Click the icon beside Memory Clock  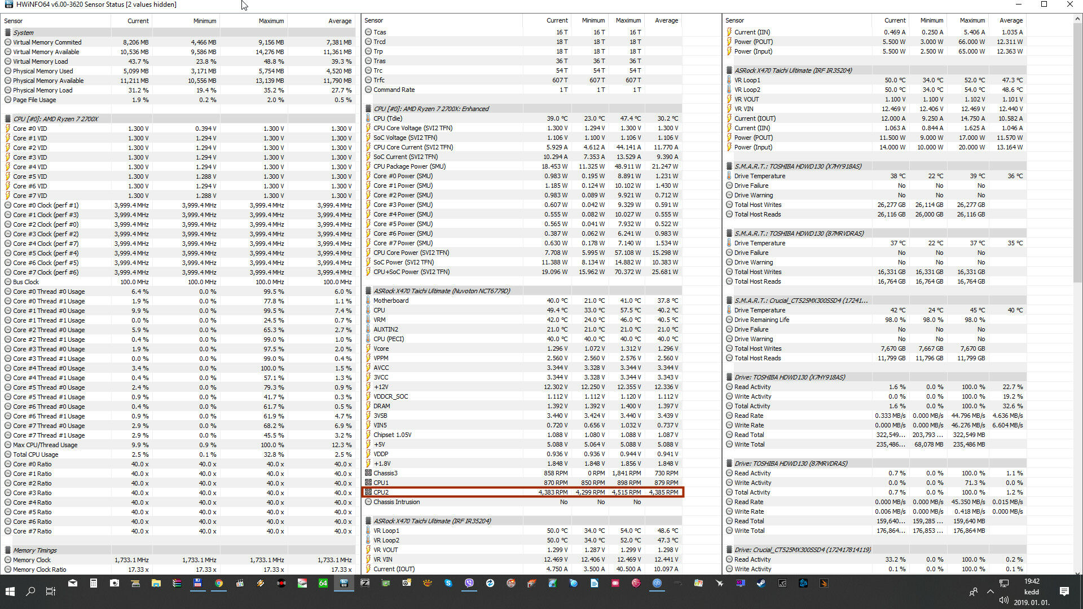(x=8, y=560)
